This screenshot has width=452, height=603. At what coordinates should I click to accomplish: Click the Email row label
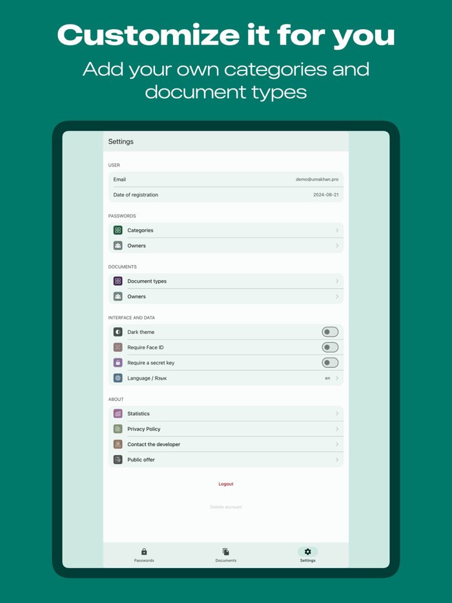click(119, 179)
